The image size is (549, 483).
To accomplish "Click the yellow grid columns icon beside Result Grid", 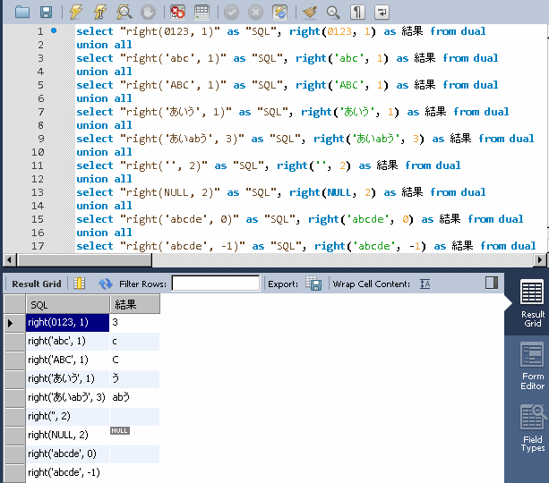I will click(80, 284).
